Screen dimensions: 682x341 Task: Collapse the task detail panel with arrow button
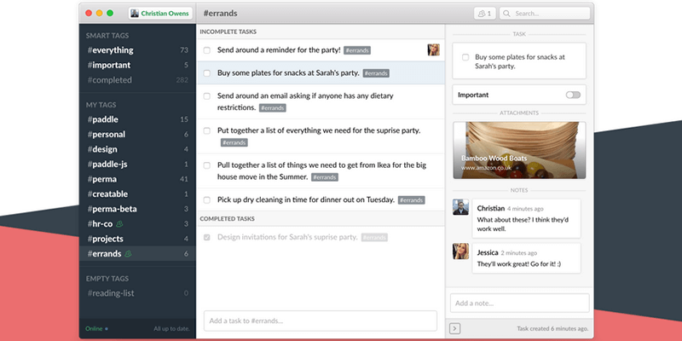tap(455, 328)
